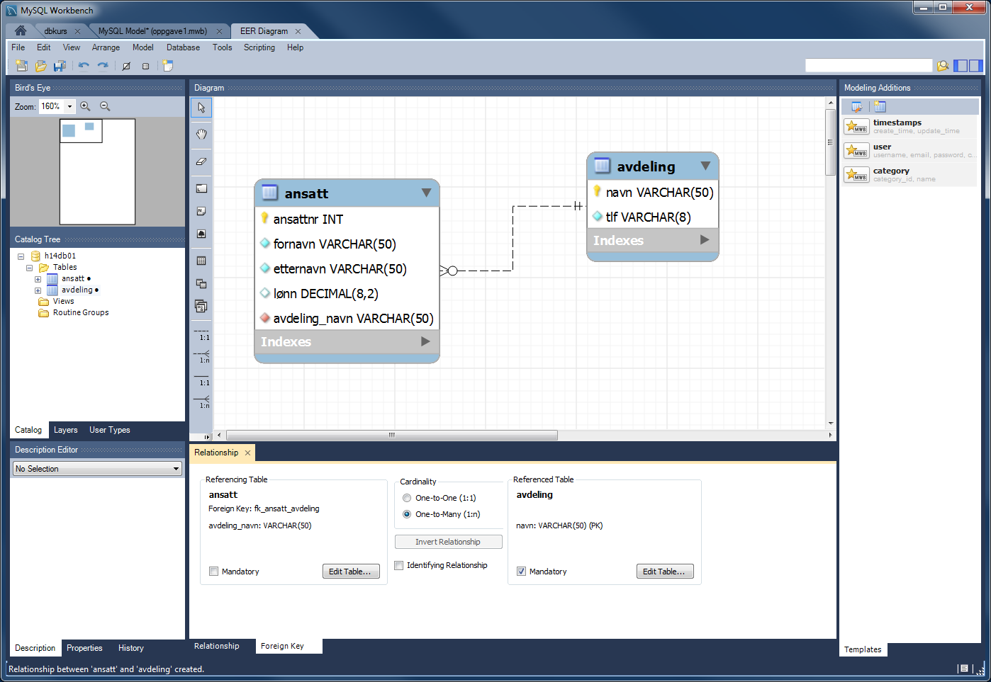The height and width of the screenshot is (682, 991).
Task: Click the open model folder icon
Action: [x=40, y=66]
